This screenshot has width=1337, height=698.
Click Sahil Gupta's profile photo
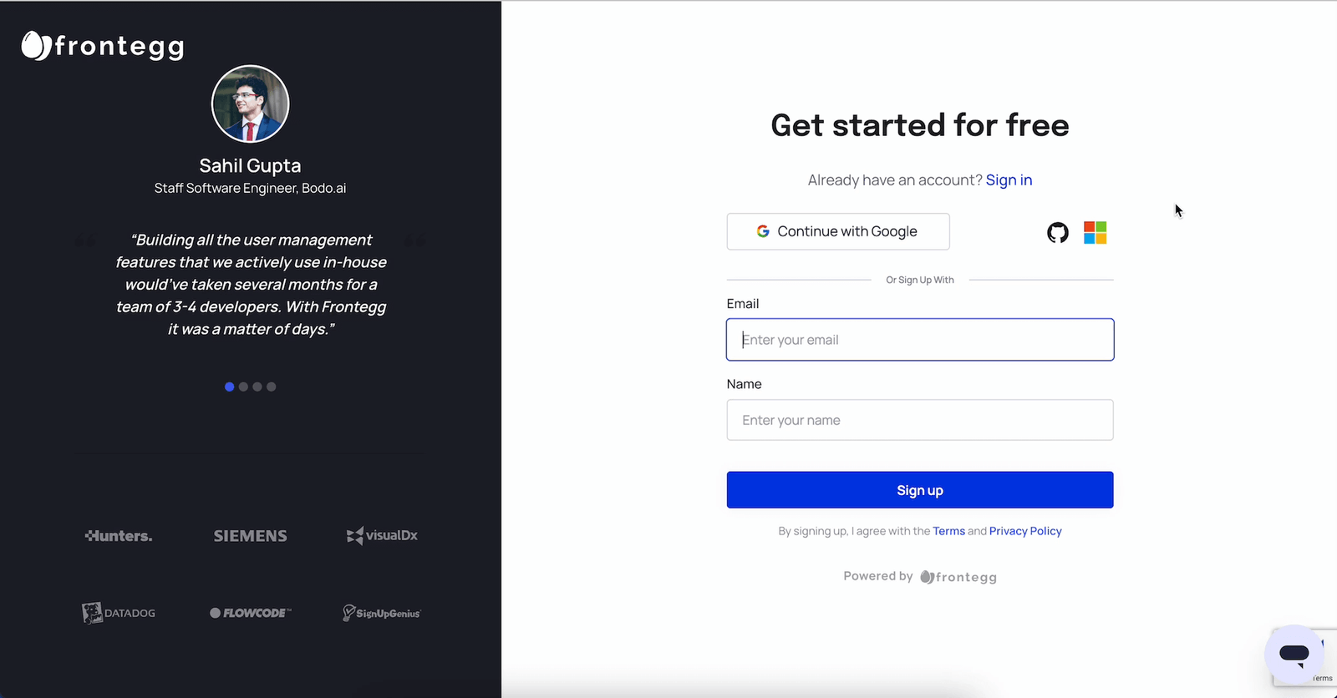click(250, 104)
